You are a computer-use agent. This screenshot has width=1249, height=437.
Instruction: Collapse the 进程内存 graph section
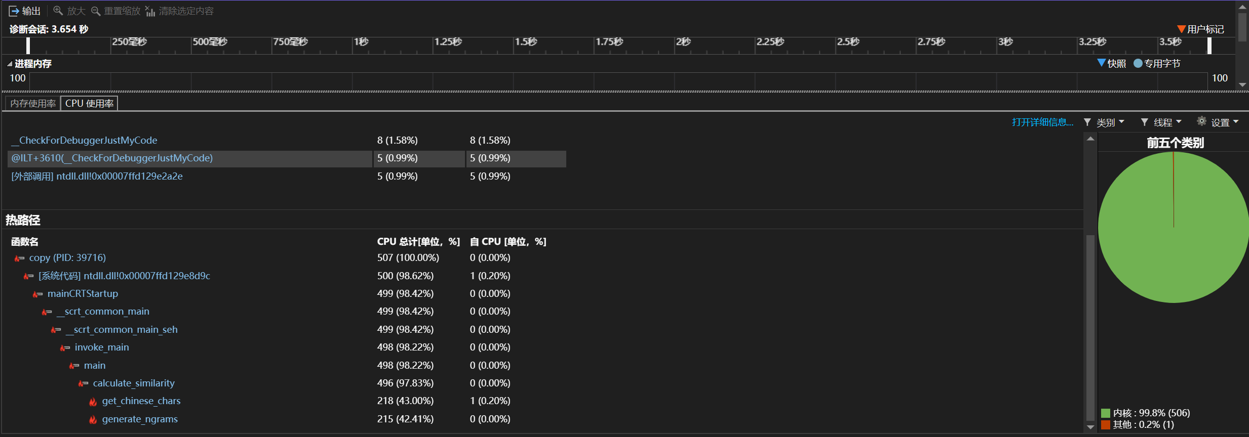click(10, 64)
